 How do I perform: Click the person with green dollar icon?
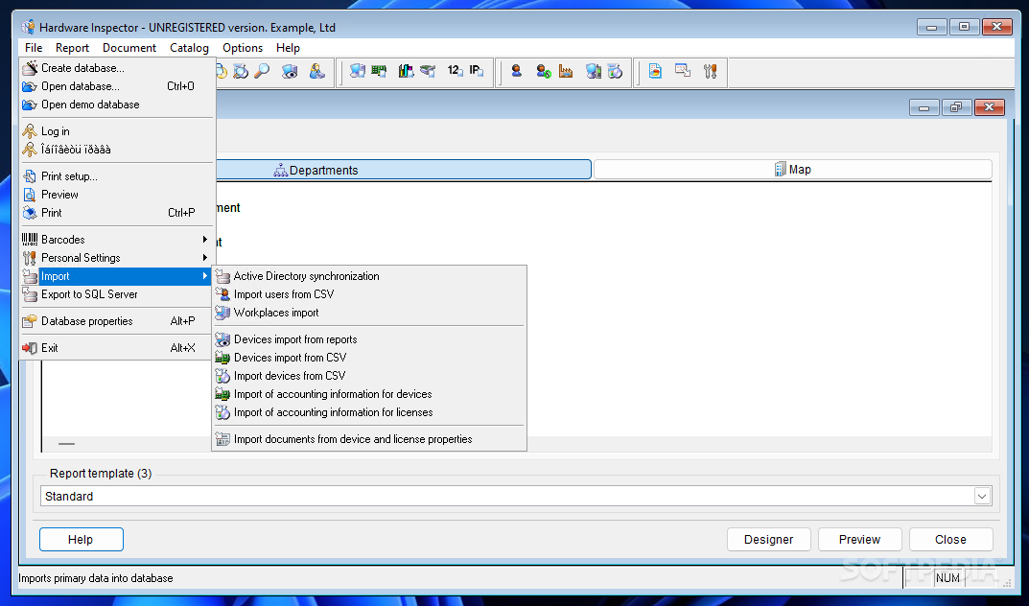tap(544, 71)
